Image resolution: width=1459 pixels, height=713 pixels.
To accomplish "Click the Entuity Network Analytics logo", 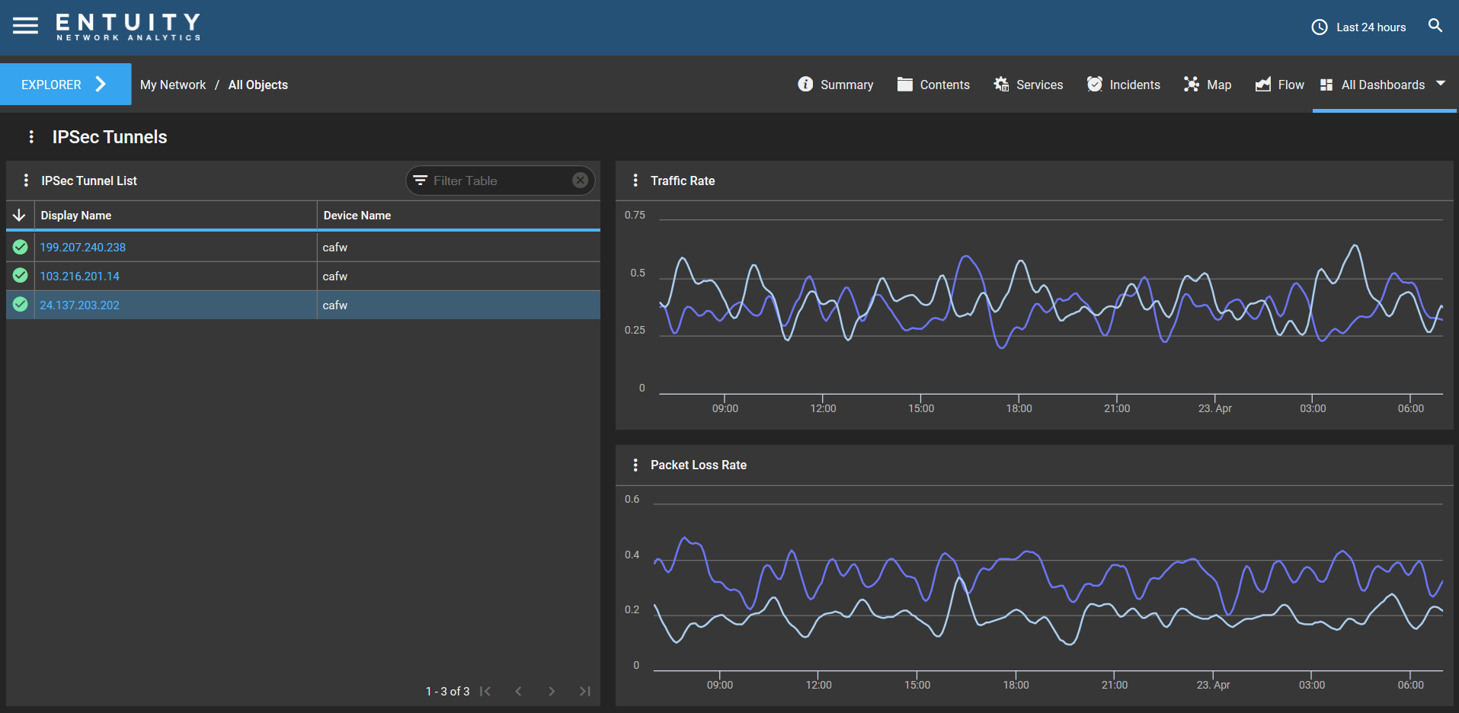I will (128, 27).
